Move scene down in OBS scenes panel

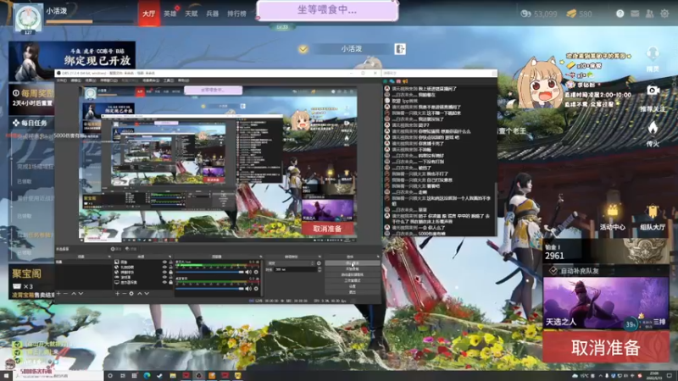tap(81, 293)
